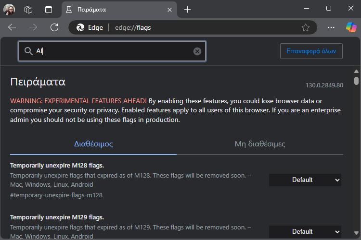Open the #temporary-unexpire-flags-m128 link
The width and height of the screenshot is (361, 240).
coord(56,195)
